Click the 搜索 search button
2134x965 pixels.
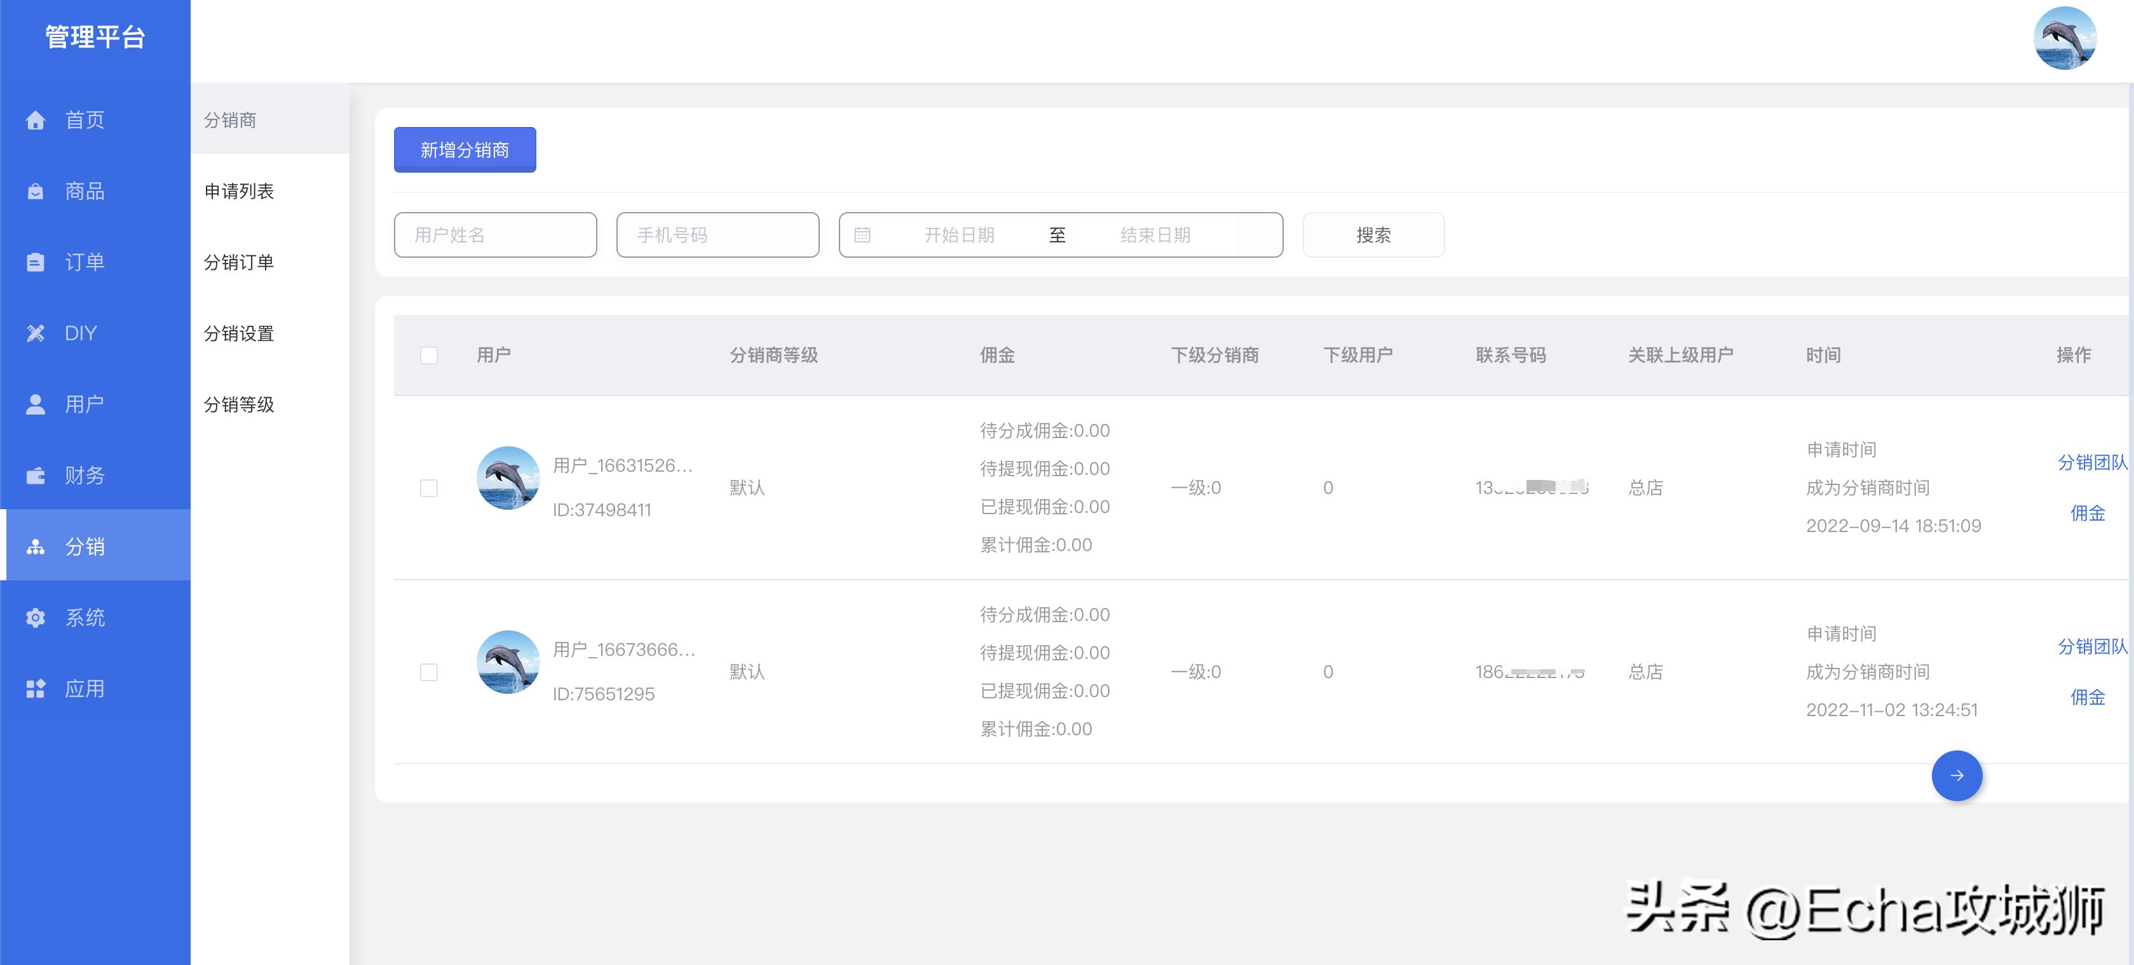click(x=1373, y=235)
